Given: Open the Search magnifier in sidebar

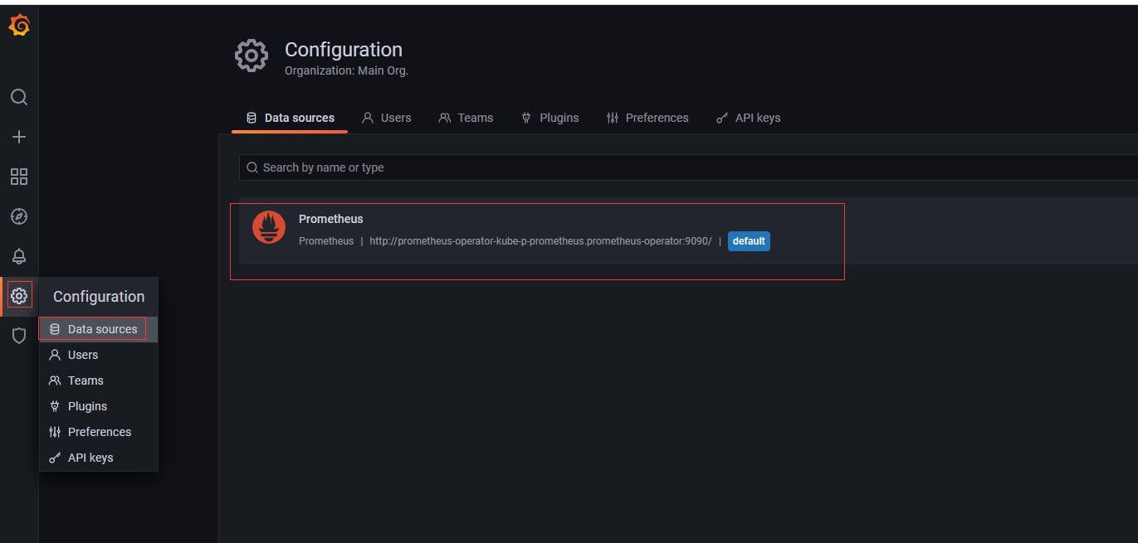Looking at the screenshot, I should pos(19,97).
